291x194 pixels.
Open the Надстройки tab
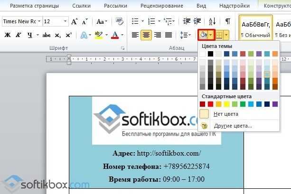click(235, 6)
